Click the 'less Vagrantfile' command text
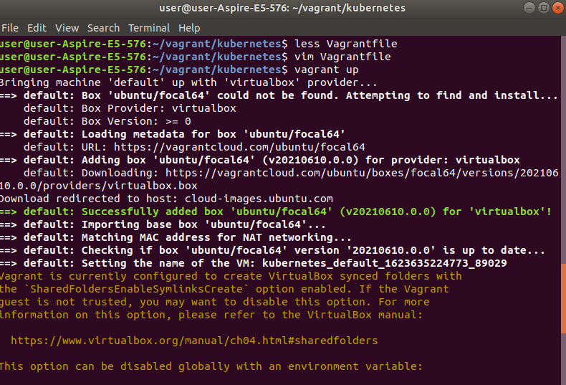 tap(346, 44)
